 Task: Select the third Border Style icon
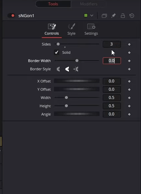point(76,69)
